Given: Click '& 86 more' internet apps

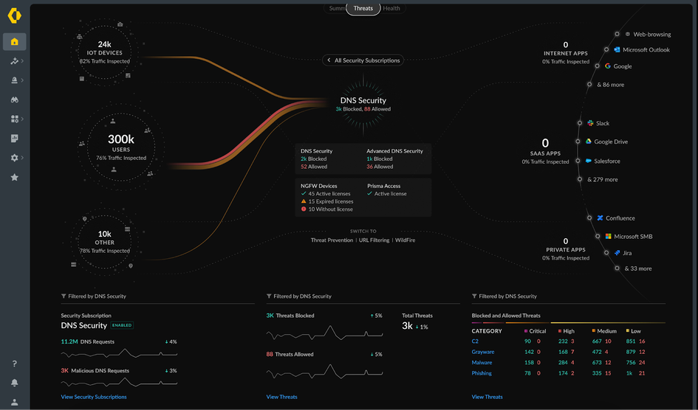Looking at the screenshot, I should (x=610, y=84).
